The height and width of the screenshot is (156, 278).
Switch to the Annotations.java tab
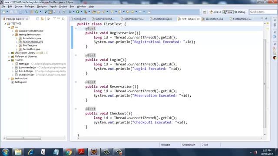coord(161,19)
